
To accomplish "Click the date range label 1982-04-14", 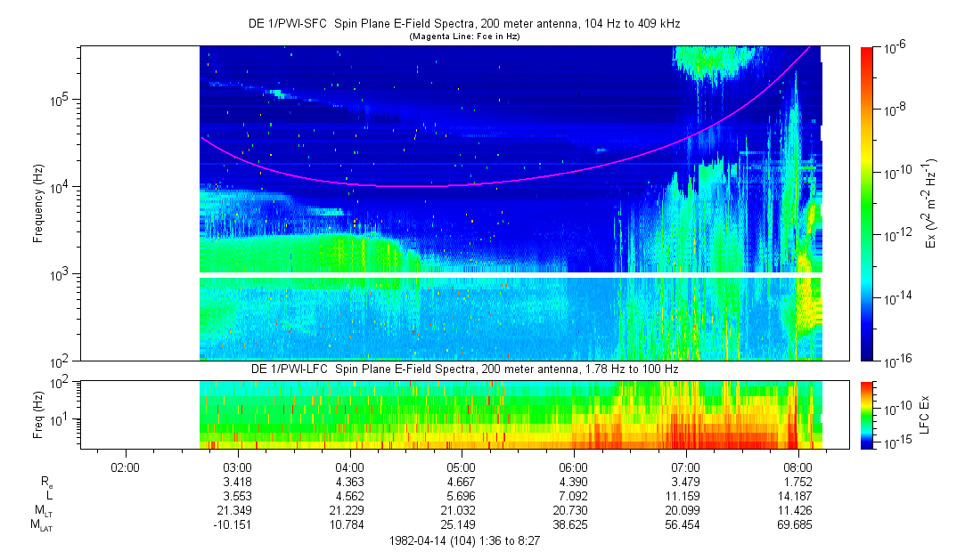I will click(x=463, y=540).
